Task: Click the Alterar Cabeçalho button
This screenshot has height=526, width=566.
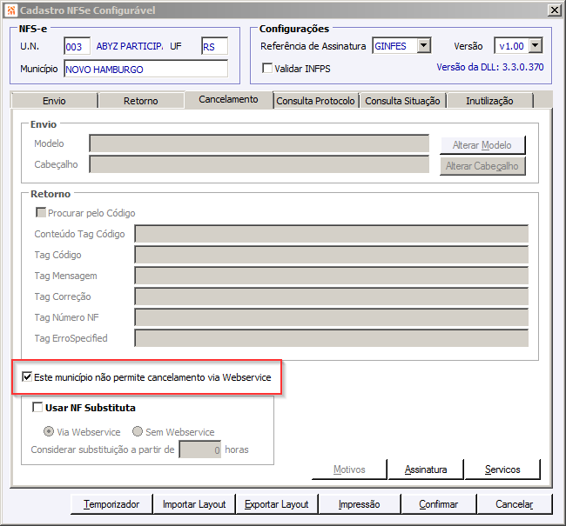Action: (x=482, y=166)
